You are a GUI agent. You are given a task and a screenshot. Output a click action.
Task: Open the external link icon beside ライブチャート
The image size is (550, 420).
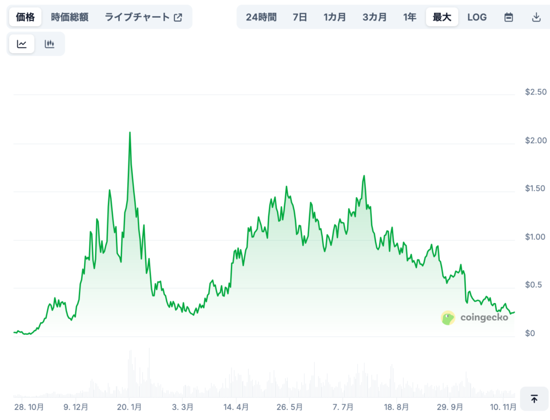coord(178,17)
